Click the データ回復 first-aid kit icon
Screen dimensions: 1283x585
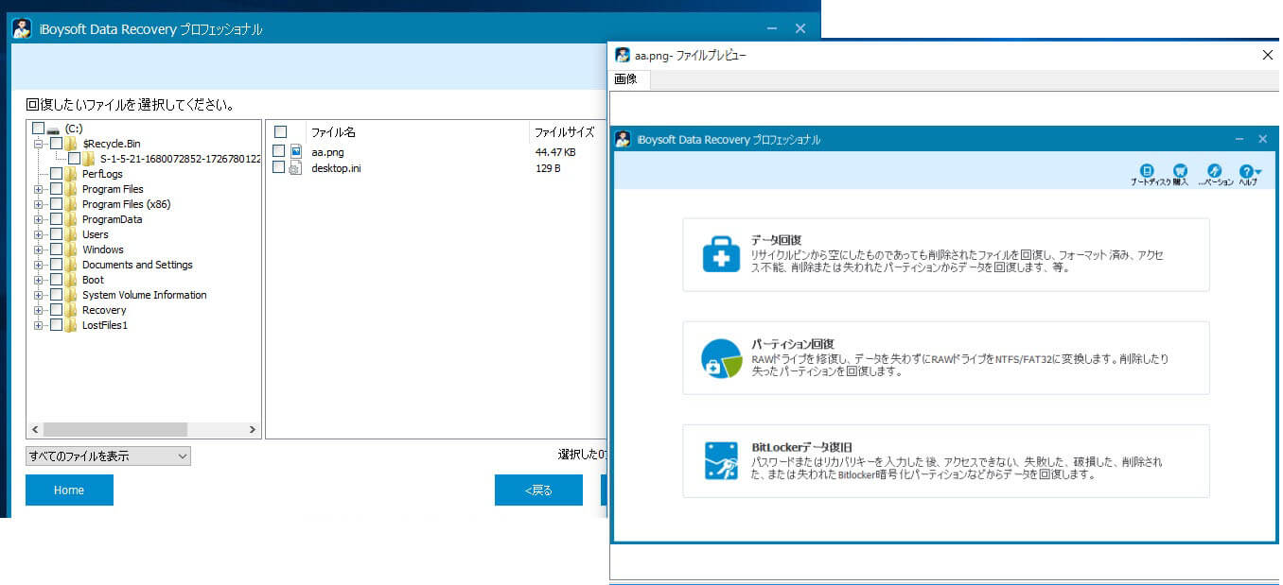tap(721, 254)
